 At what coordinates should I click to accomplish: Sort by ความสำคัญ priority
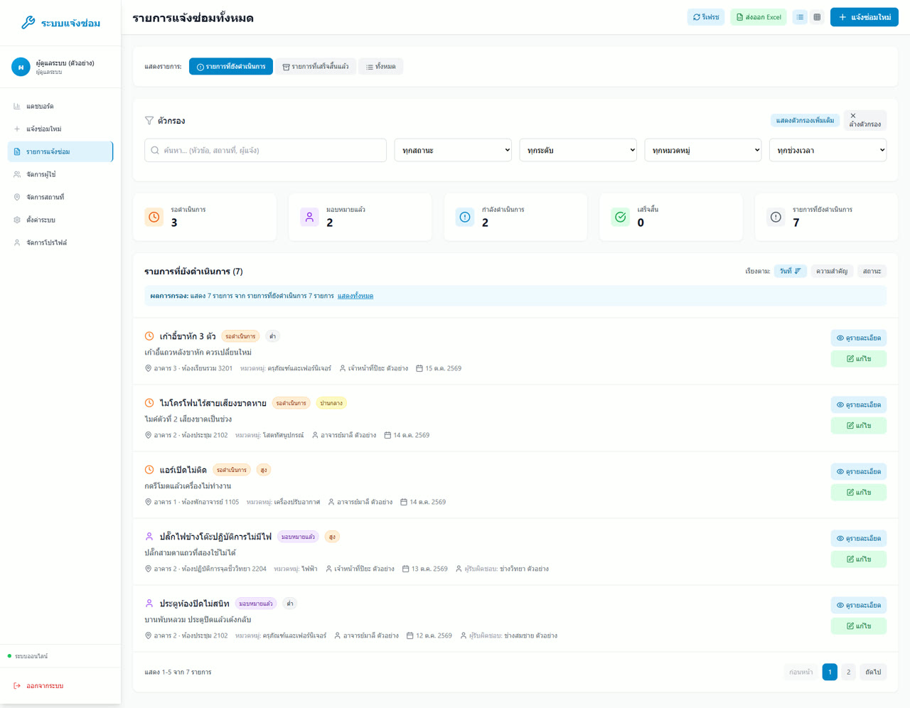tap(832, 271)
